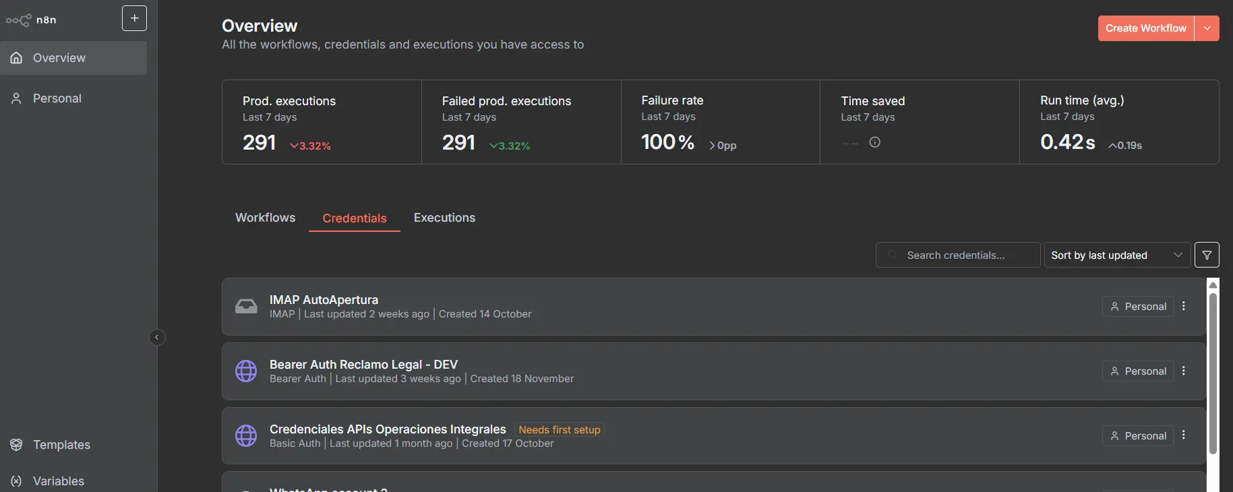Open three-dot menu for Credenciales APIs Operaciones
The height and width of the screenshot is (492, 1233).
click(x=1184, y=435)
